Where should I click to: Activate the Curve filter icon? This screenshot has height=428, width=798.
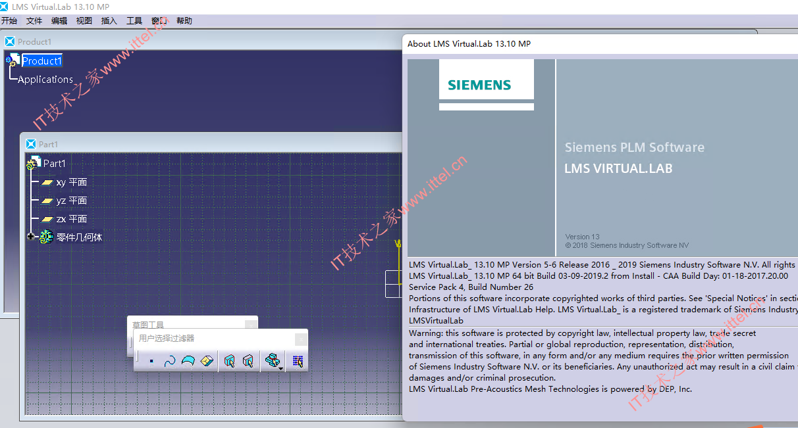[x=170, y=361]
